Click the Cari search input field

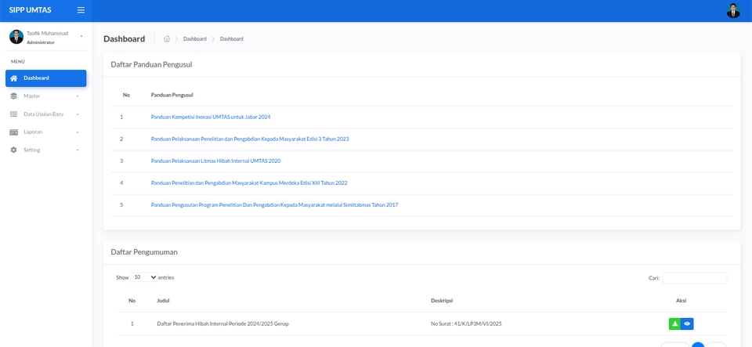694,278
